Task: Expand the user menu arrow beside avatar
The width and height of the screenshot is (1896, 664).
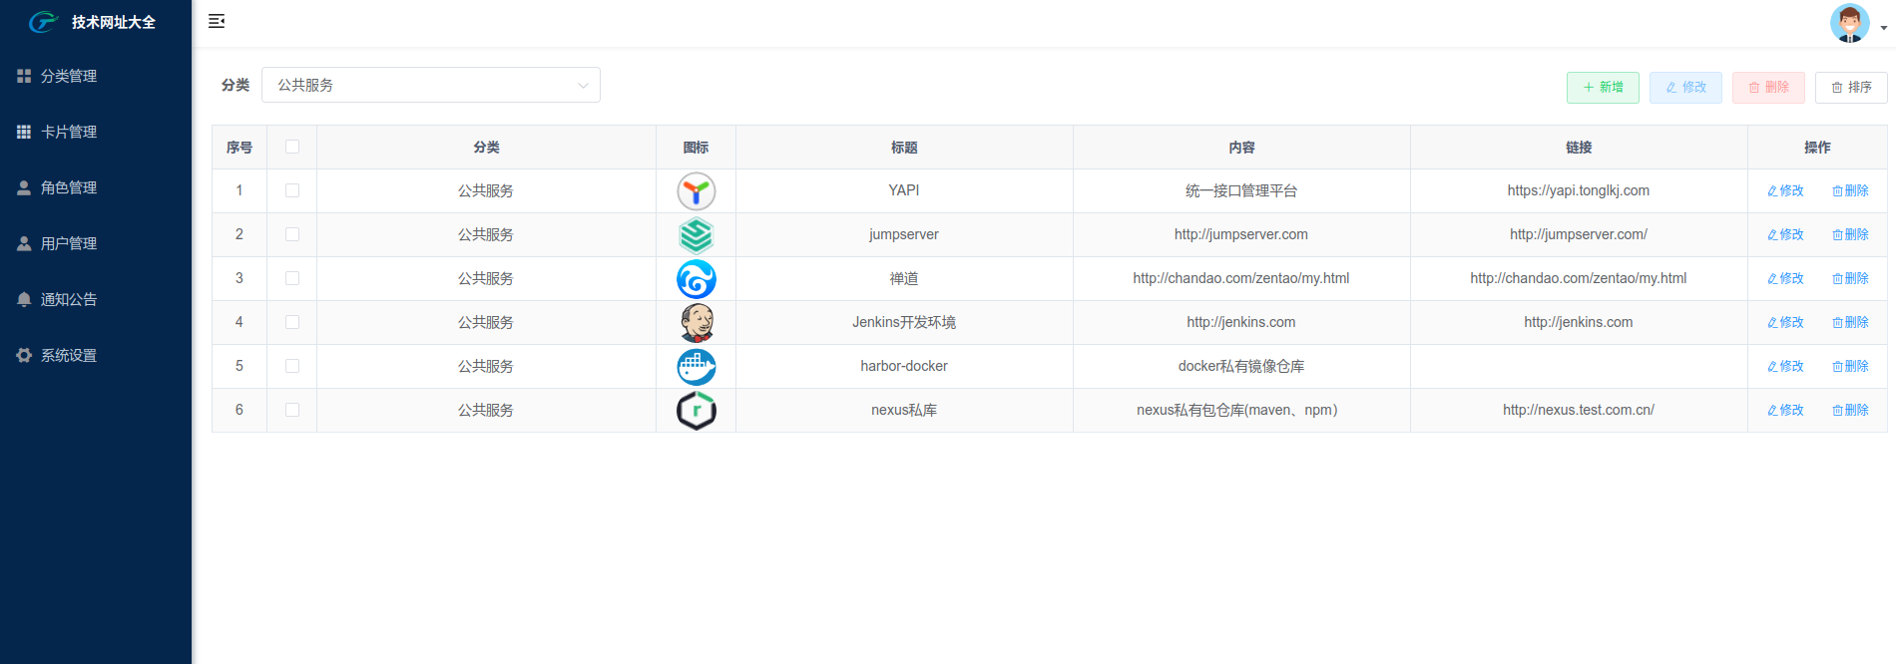Action: coord(1883,28)
